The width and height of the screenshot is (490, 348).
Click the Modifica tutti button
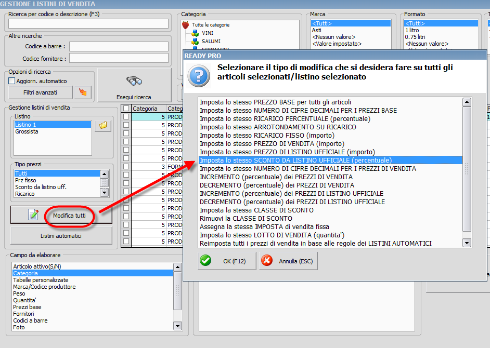tap(61, 215)
